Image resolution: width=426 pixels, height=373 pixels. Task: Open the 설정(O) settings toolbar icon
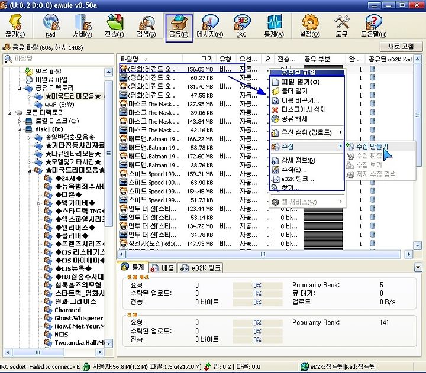coord(310,27)
